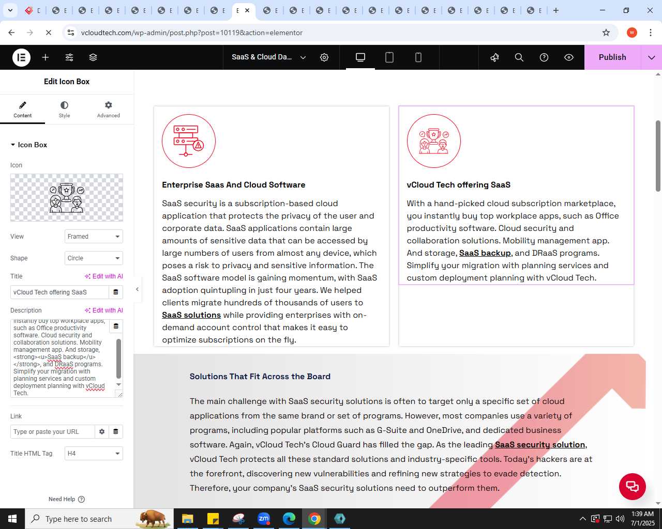Switch to mobile device view

click(418, 57)
